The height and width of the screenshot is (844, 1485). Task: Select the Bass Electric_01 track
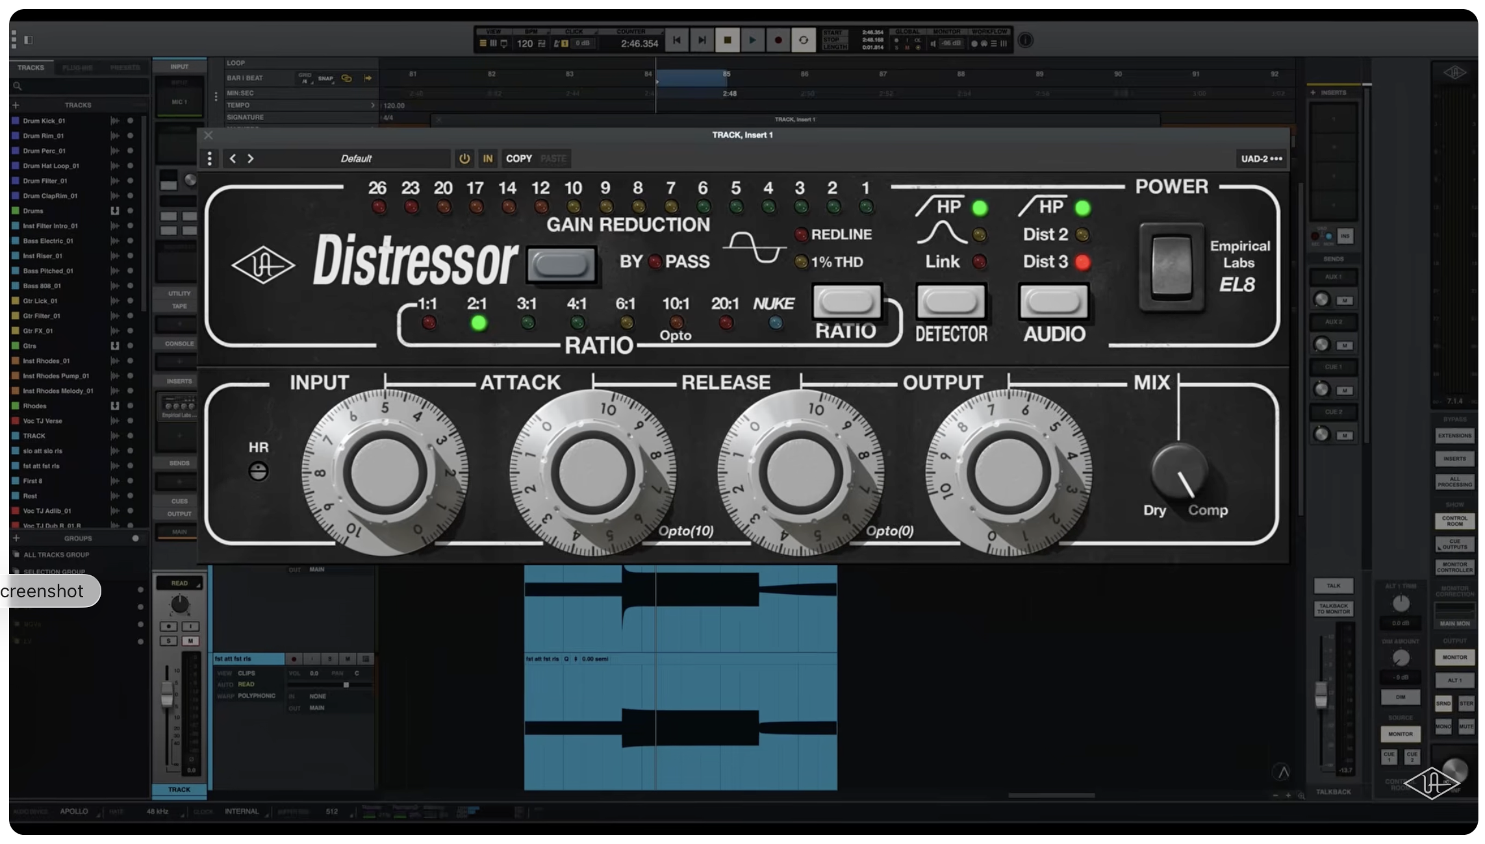pyautogui.click(x=48, y=241)
